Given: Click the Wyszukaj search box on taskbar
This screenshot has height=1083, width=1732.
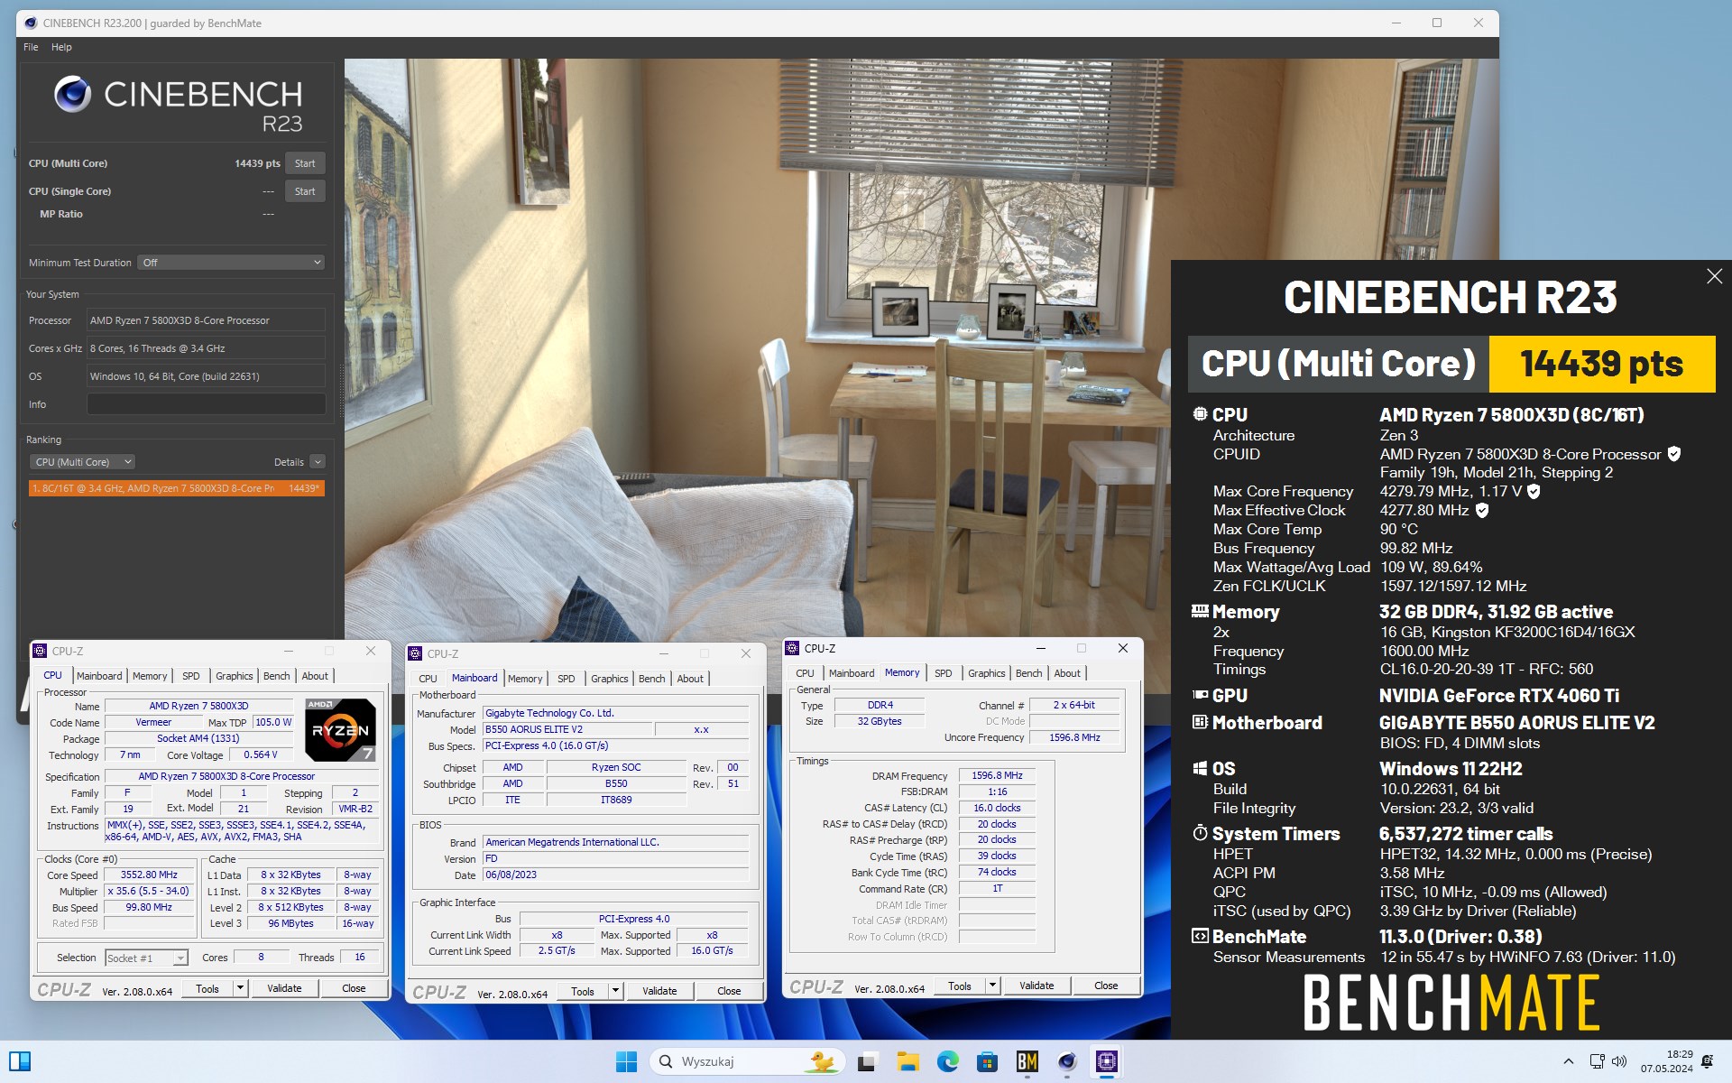Looking at the screenshot, I should [x=749, y=1061].
